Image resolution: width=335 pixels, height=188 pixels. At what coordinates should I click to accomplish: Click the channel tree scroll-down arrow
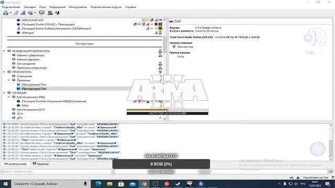165,119
